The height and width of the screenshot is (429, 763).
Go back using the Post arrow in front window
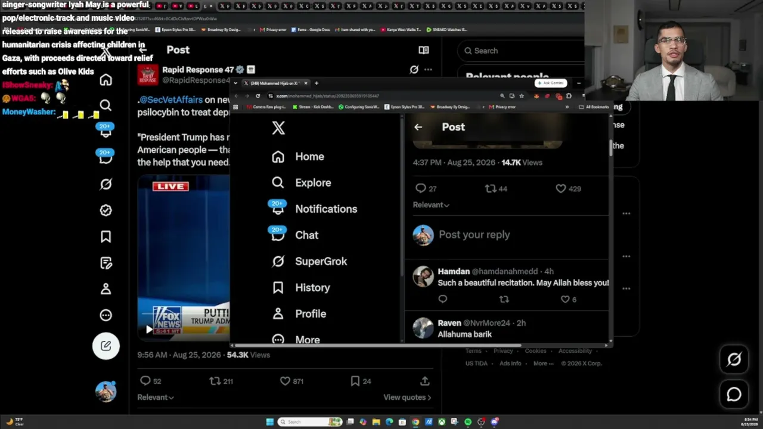tap(418, 127)
